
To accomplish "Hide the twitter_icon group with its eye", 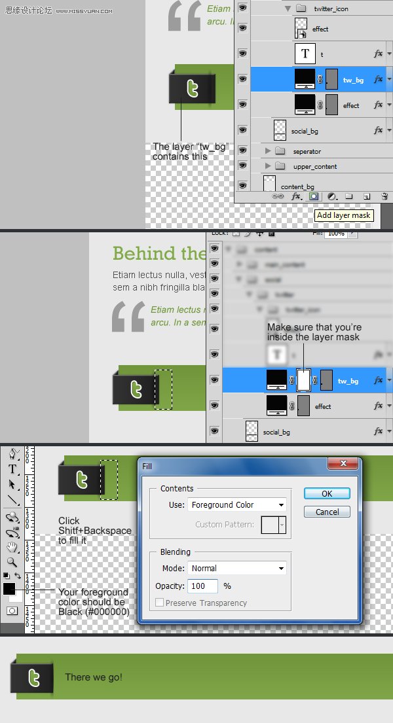I will 242,8.
